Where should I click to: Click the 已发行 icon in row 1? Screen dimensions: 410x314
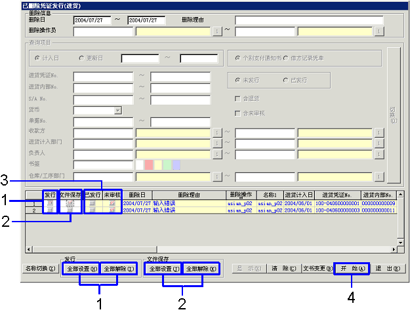click(92, 204)
